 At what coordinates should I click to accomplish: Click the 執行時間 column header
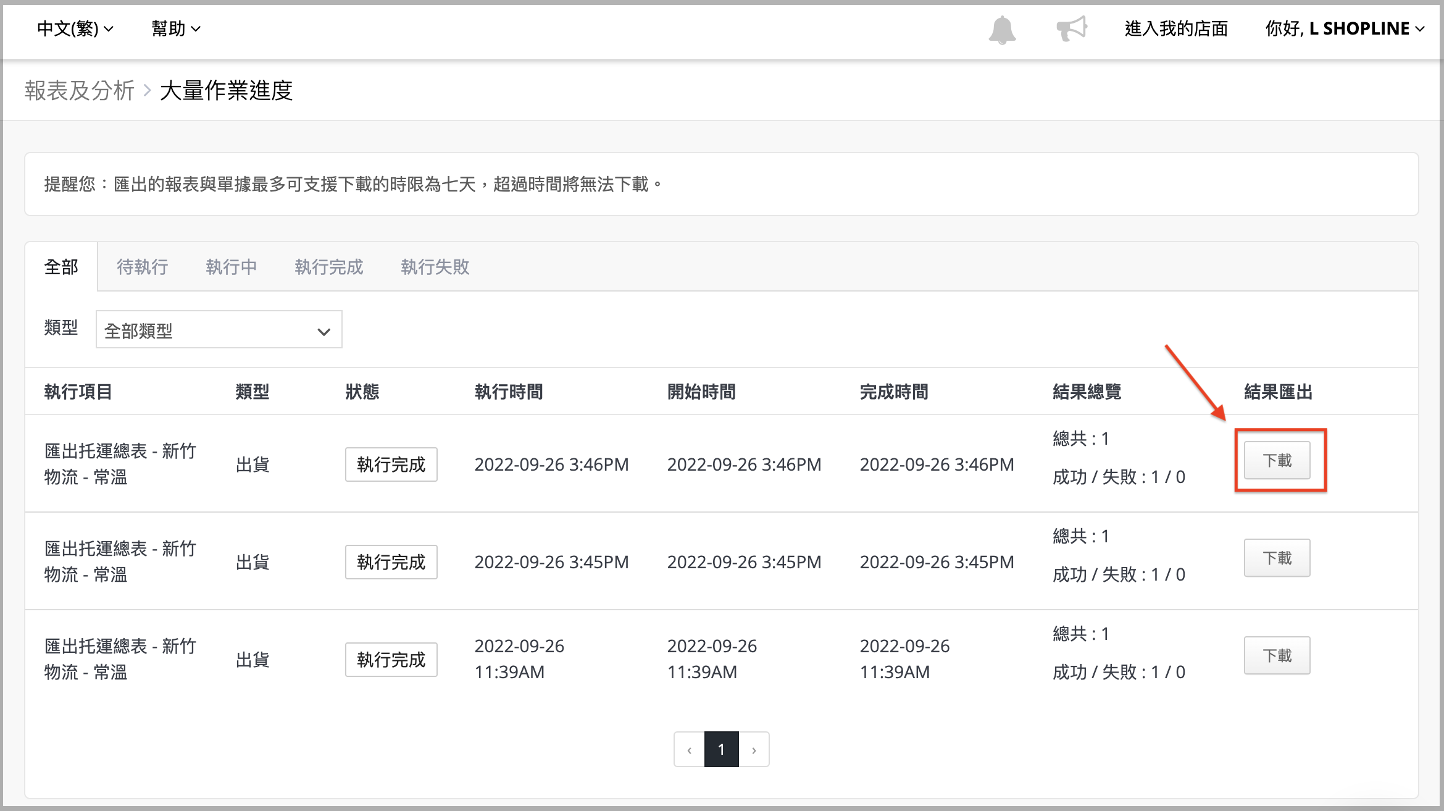click(509, 392)
